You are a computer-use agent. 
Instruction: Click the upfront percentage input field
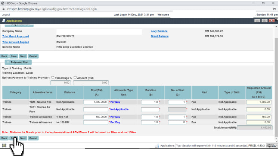[61, 83]
